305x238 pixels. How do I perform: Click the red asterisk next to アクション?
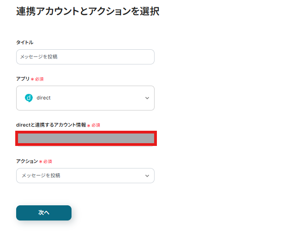[x=41, y=162]
